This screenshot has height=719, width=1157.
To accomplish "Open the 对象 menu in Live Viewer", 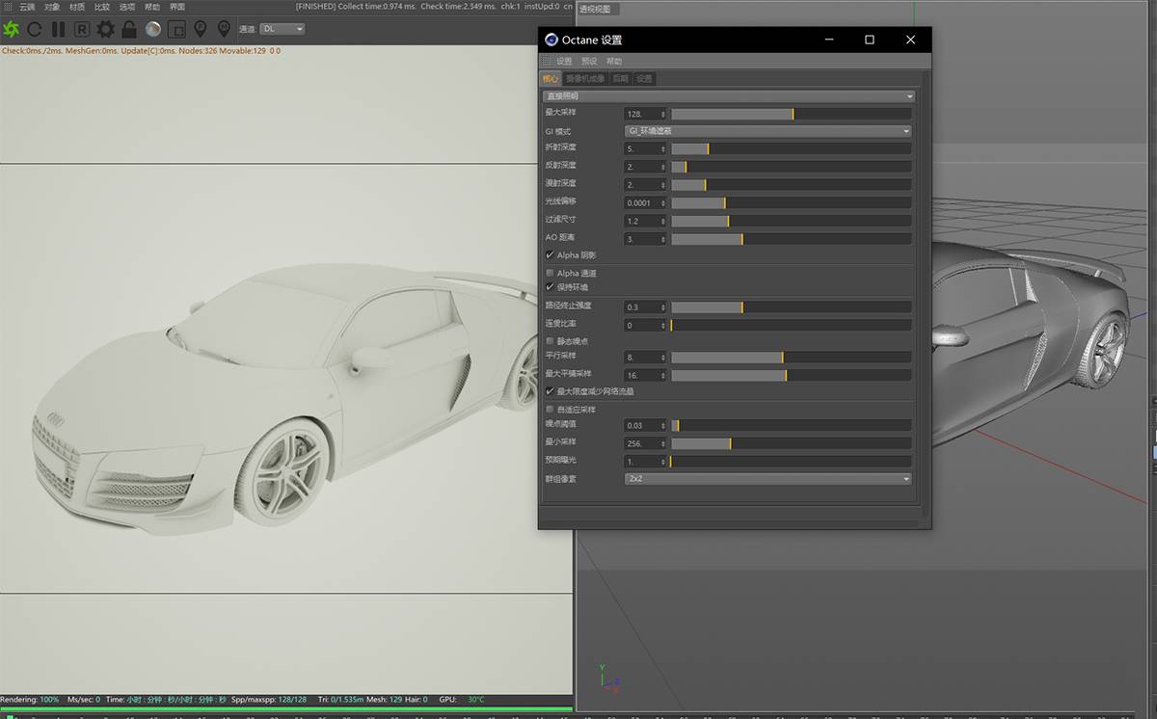I will (x=52, y=7).
